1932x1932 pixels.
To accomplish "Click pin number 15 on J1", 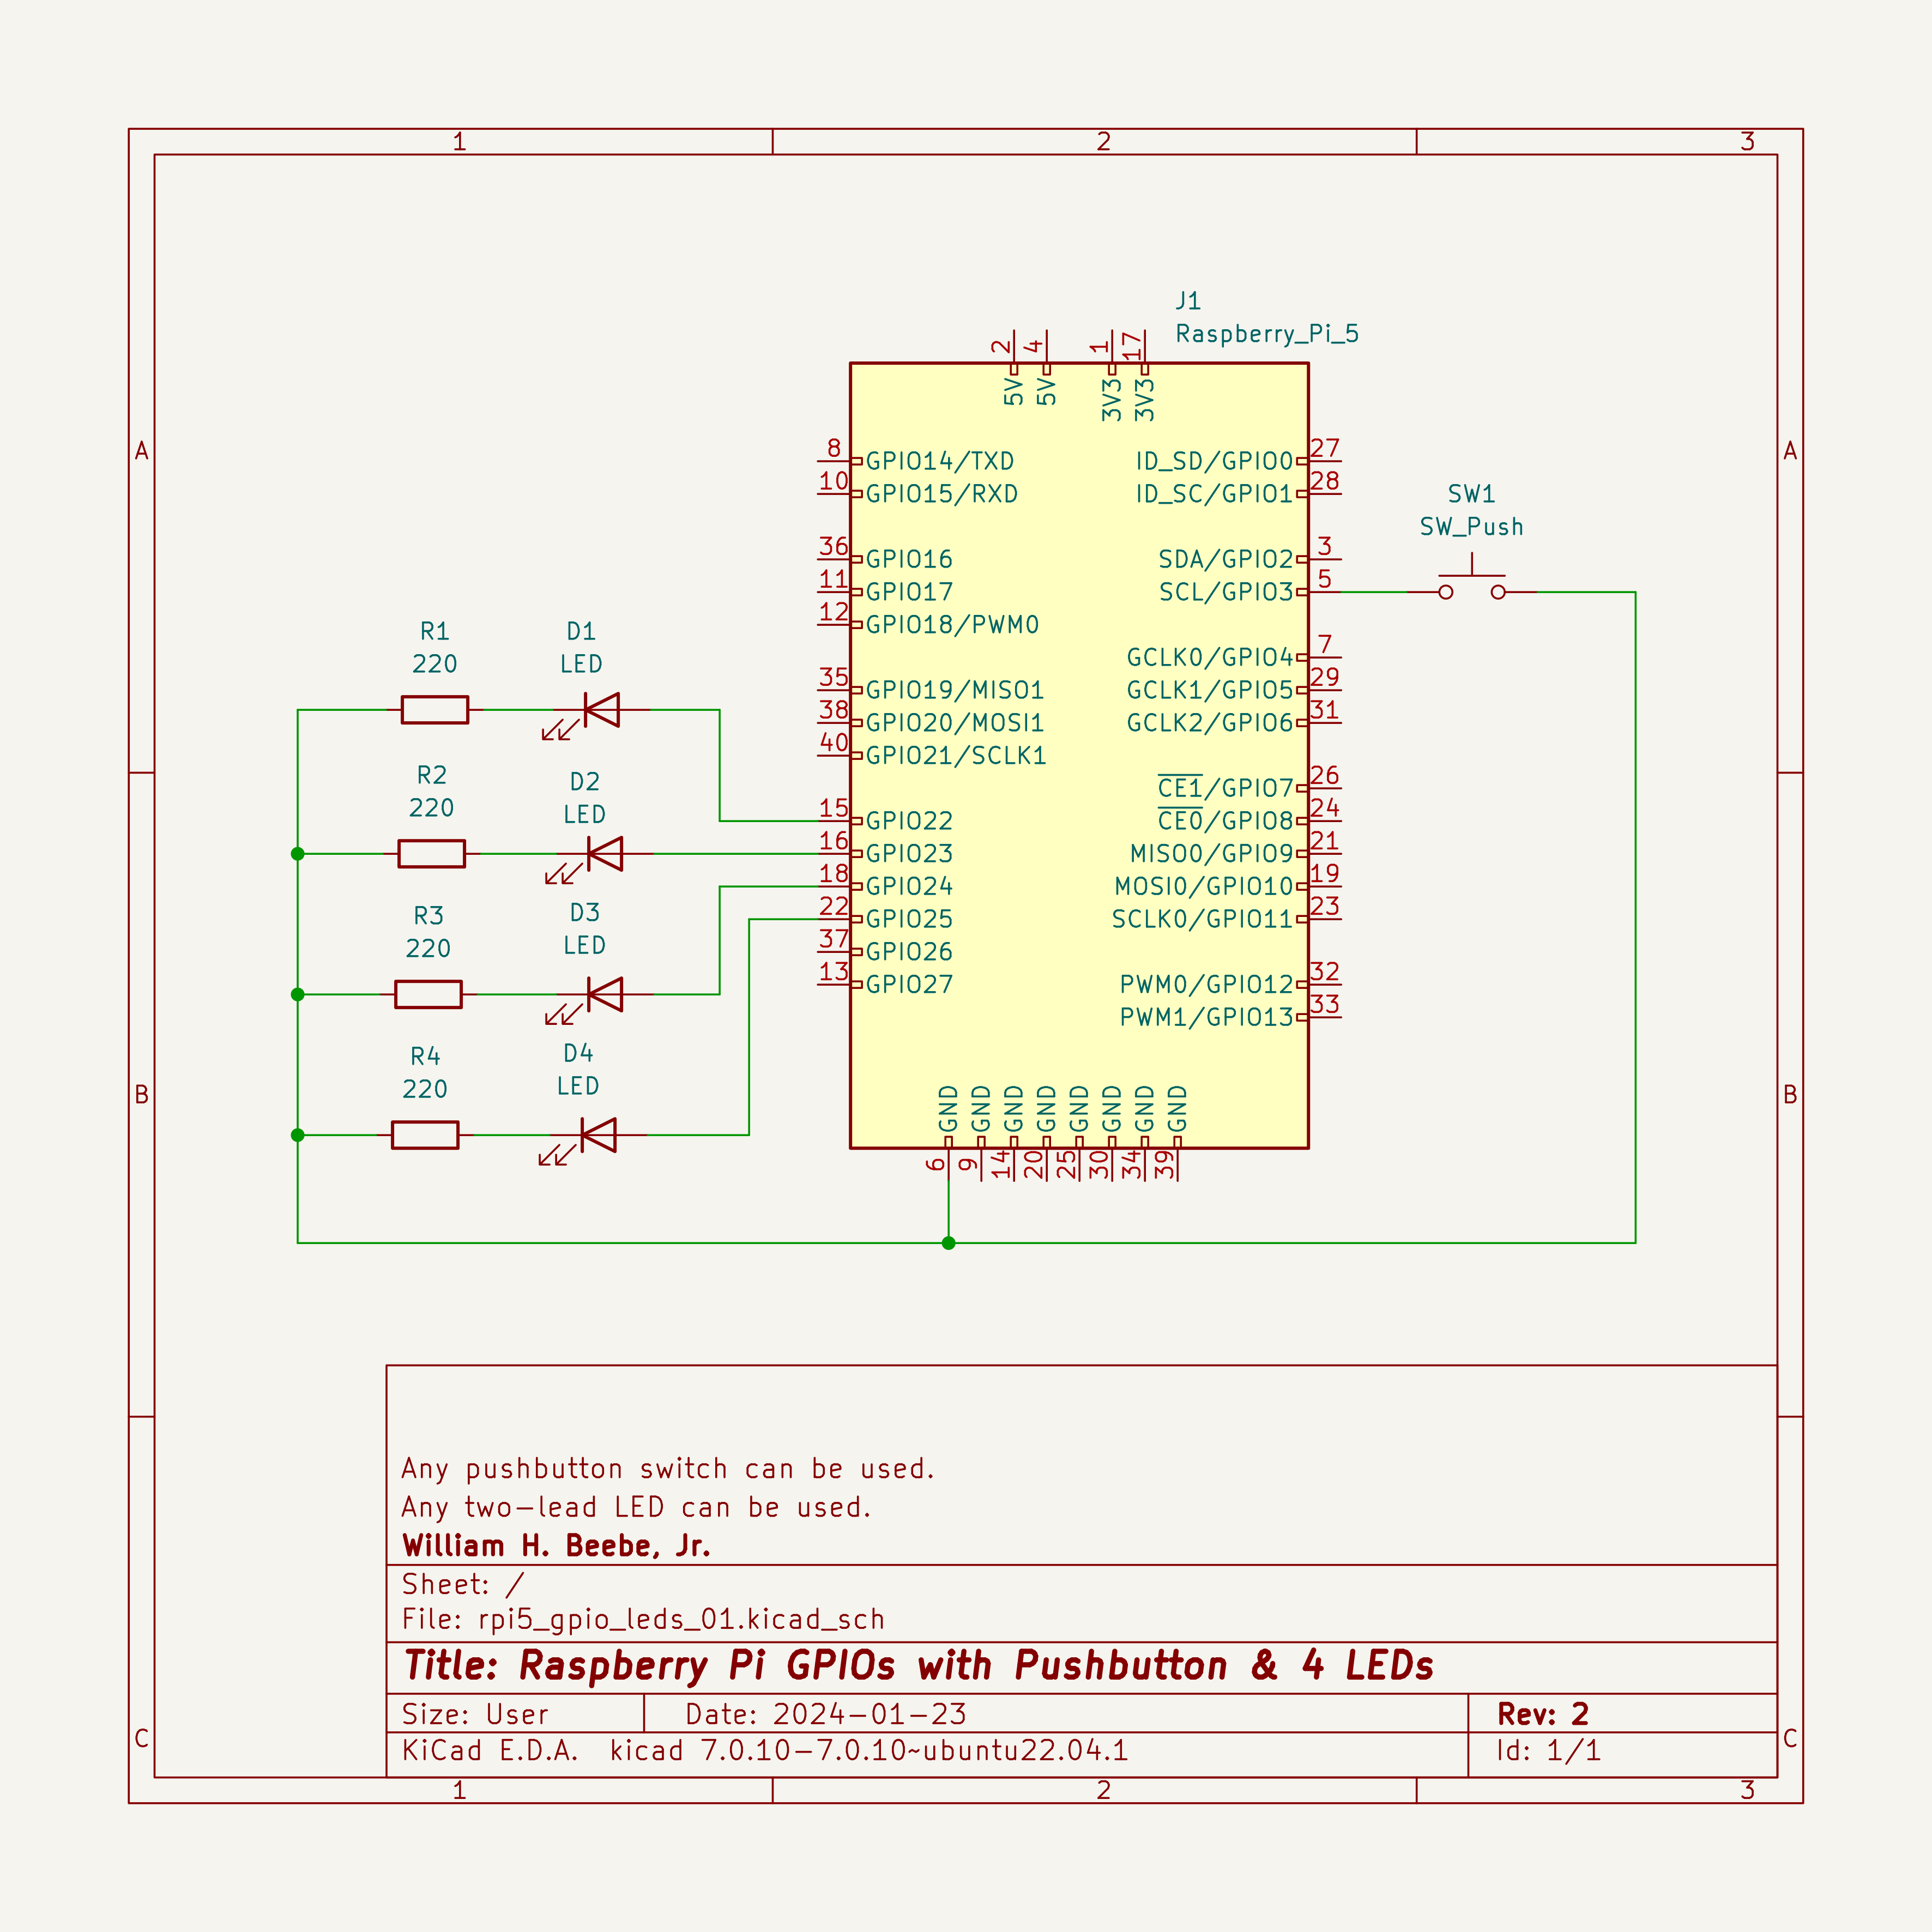I will pyautogui.click(x=834, y=808).
